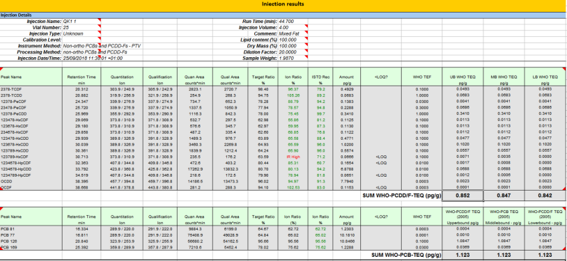This screenshot has width=567, height=261.
Task: Click the "Lipid content (%)" label
Action: [259, 40]
